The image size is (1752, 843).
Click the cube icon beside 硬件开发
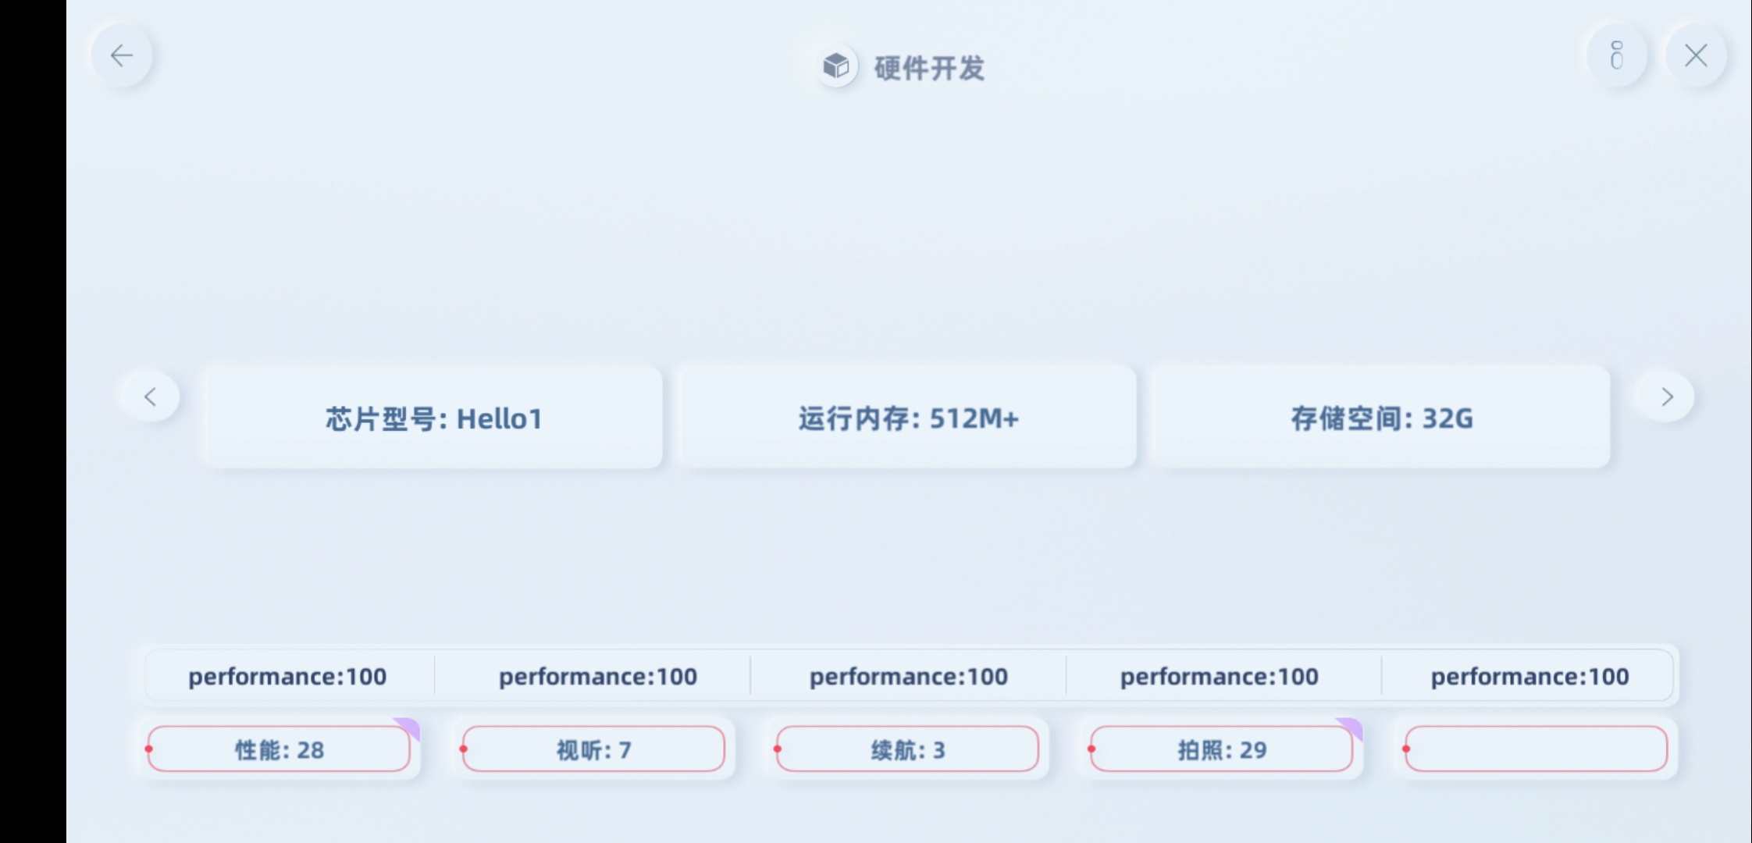pyautogui.click(x=836, y=66)
